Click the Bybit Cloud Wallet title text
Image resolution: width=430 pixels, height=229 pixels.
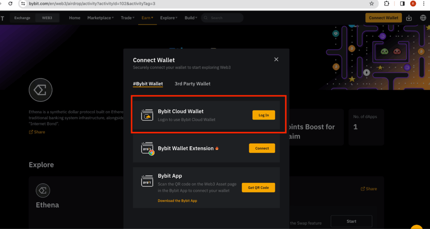click(181, 112)
